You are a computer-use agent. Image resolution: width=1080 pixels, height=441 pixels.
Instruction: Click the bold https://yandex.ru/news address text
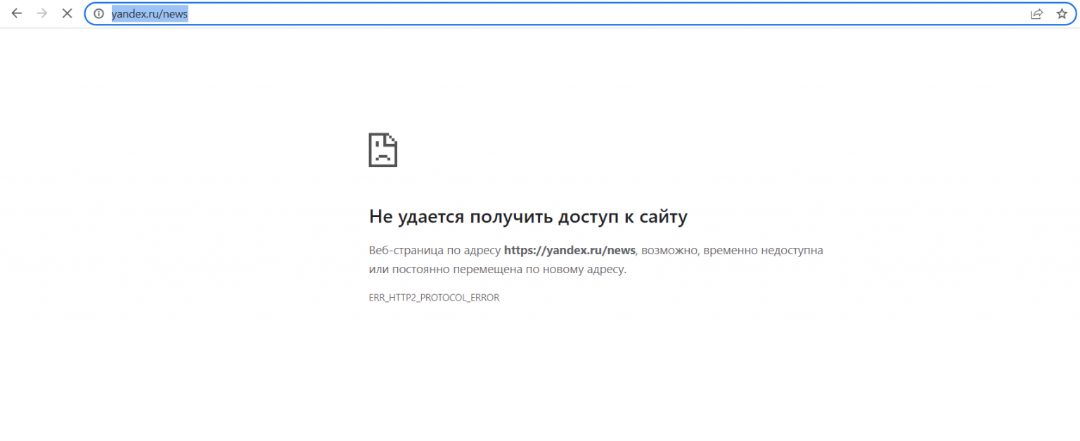click(570, 250)
